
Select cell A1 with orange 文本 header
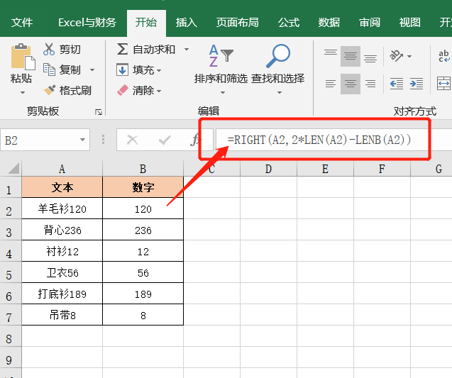[62, 188]
